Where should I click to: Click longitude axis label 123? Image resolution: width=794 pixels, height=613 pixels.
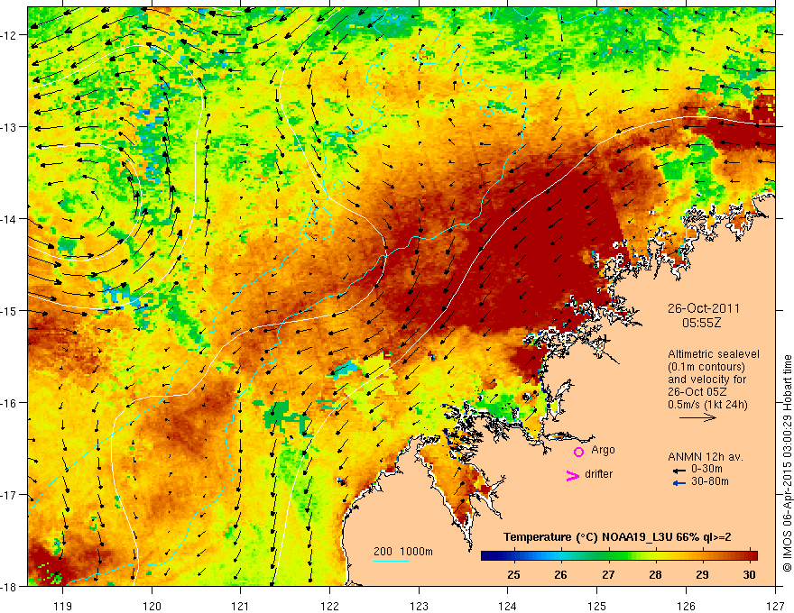419,606
